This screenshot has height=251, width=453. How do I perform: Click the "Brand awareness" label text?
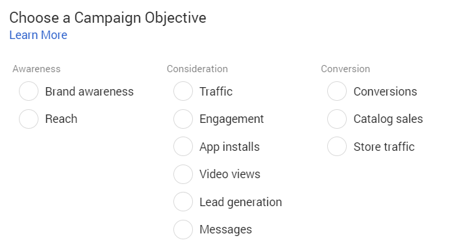89,91
